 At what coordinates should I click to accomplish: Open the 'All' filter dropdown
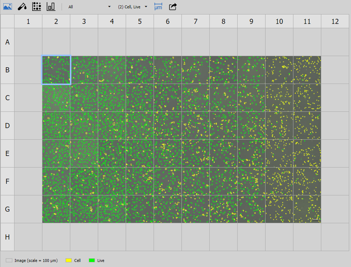point(89,7)
